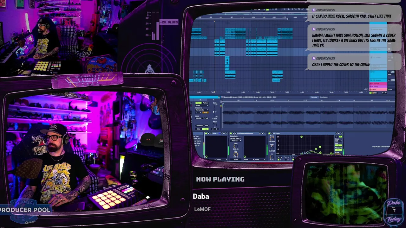This screenshot has width=406, height=228.
Task: Fold the 'Real...' device with its triangle
Action: [x=208, y=133]
